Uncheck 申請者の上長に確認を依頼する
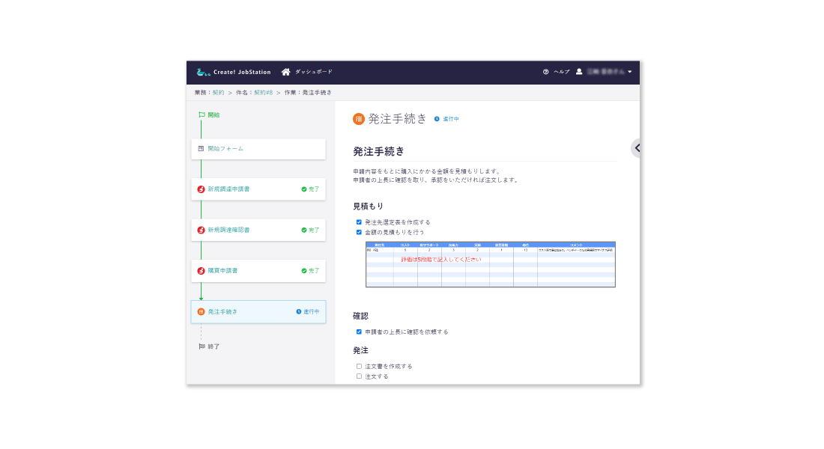824x449 pixels. point(359,332)
